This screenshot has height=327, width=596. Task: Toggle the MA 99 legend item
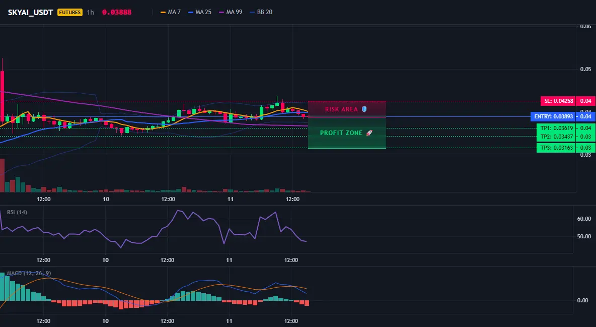231,12
